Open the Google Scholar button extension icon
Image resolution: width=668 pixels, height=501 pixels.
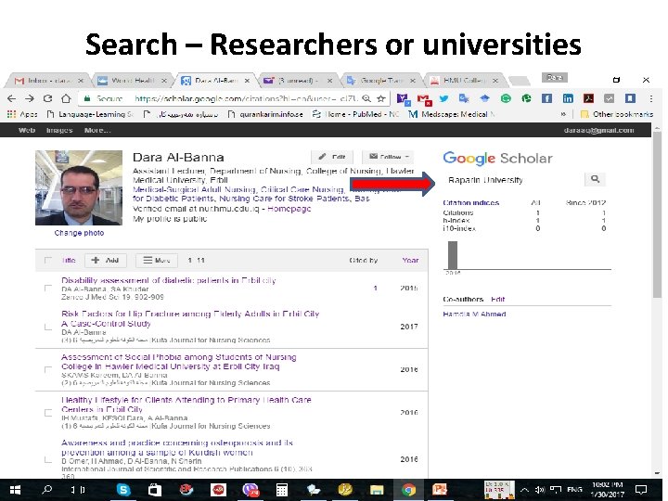click(x=485, y=99)
